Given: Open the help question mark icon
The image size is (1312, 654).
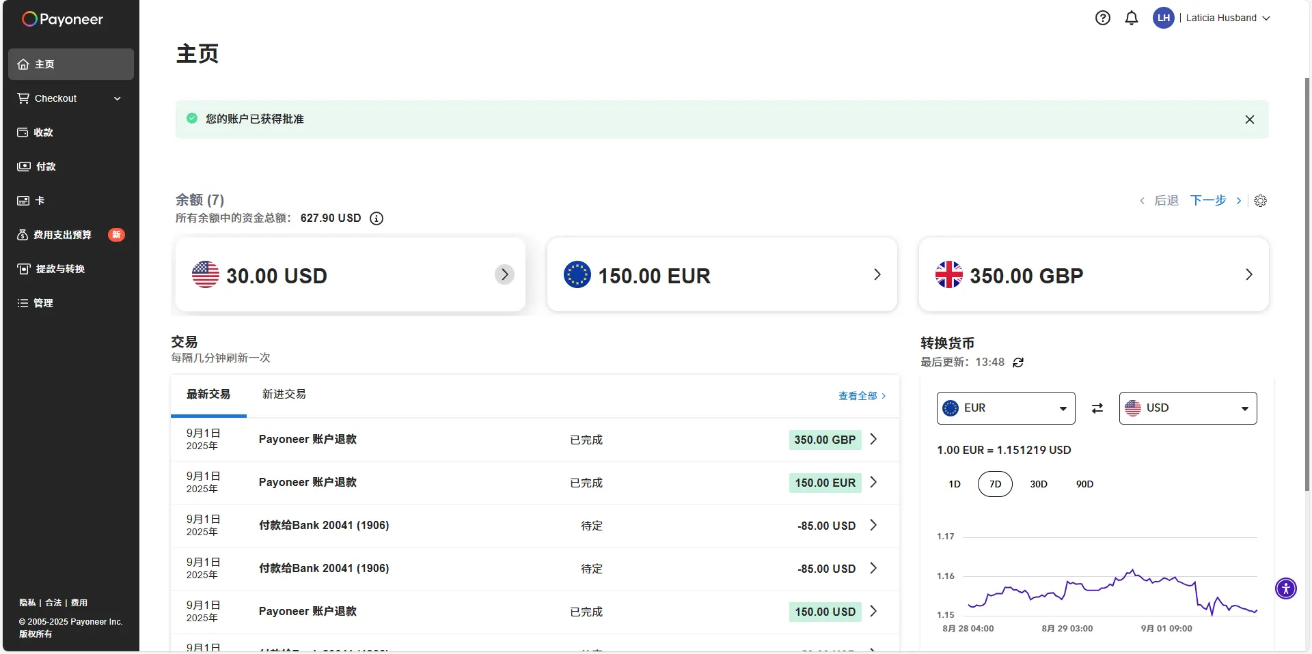Looking at the screenshot, I should coord(1103,18).
